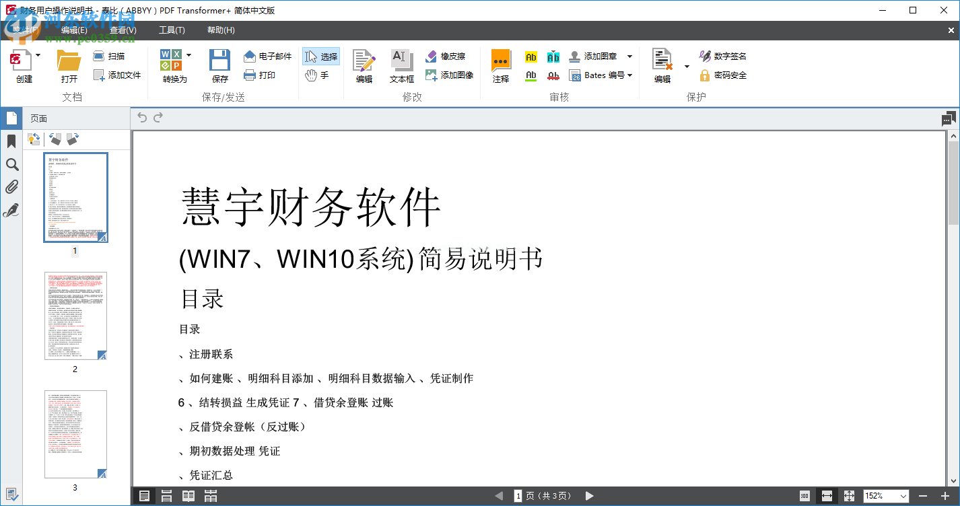Image resolution: width=960 pixels, height=506 pixels.
Task: Start a 扫描 scan of a document
Action: (x=112, y=57)
